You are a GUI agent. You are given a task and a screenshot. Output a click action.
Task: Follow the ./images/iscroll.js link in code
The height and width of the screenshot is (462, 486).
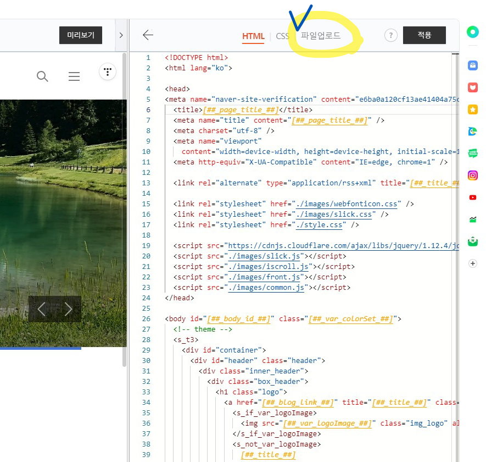(x=268, y=267)
